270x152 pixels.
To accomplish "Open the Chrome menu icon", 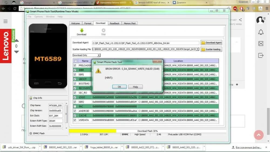I will (x=267, y=8).
